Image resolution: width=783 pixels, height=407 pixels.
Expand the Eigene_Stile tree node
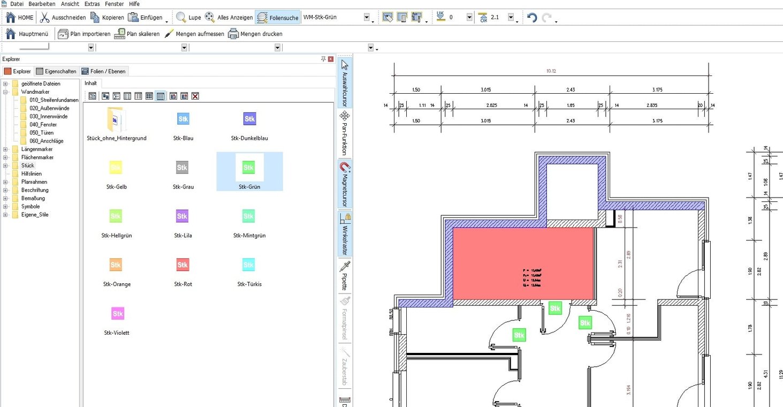(5, 215)
